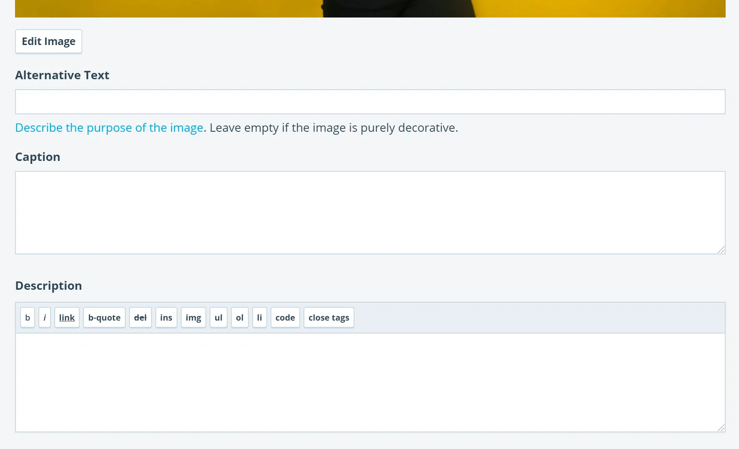The image size is (739, 449).
Task: Focus the Alternative Text input field
Action: (370, 102)
